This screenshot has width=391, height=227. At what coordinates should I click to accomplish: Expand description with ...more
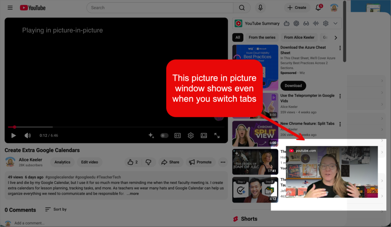pyautogui.click(x=133, y=194)
